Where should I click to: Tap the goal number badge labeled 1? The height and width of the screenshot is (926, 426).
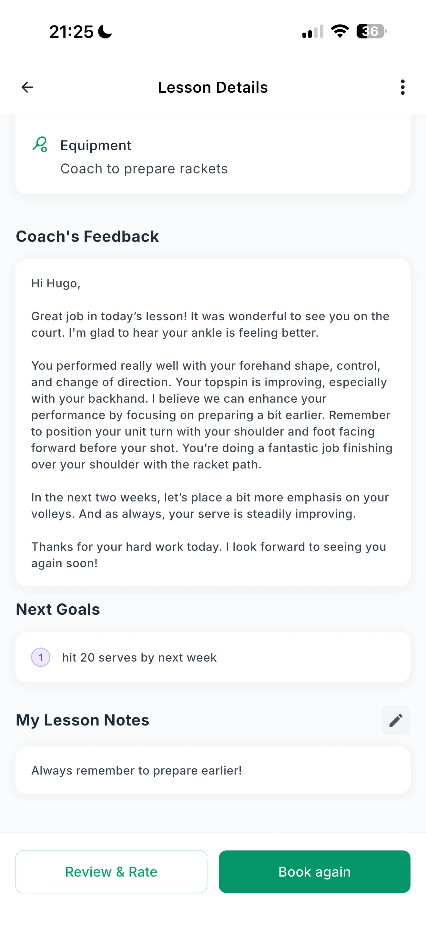41,657
